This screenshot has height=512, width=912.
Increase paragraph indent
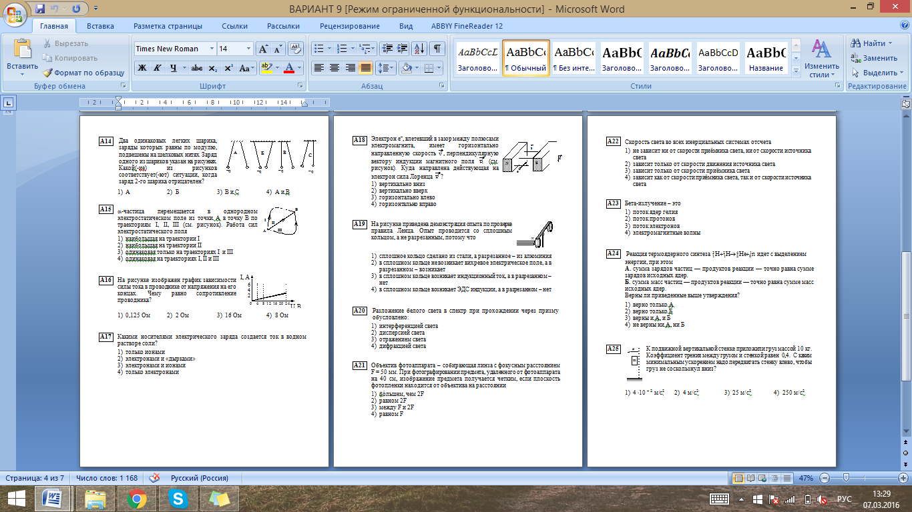[x=401, y=49]
